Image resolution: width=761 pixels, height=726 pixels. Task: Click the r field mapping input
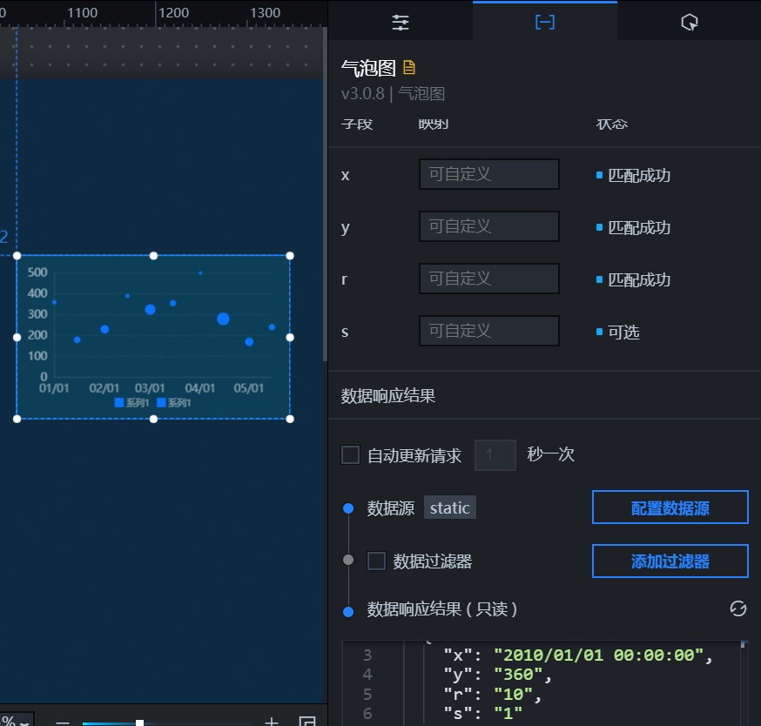point(488,279)
